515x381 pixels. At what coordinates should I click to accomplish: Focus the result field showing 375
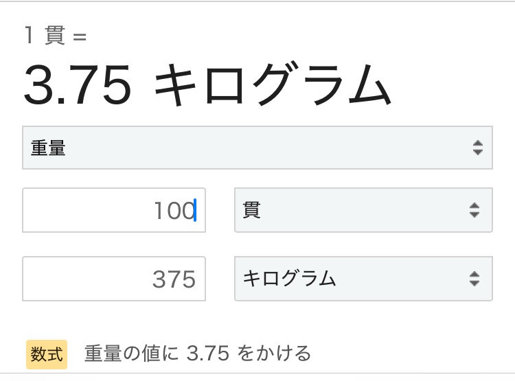pyautogui.click(x=113, y=279)
